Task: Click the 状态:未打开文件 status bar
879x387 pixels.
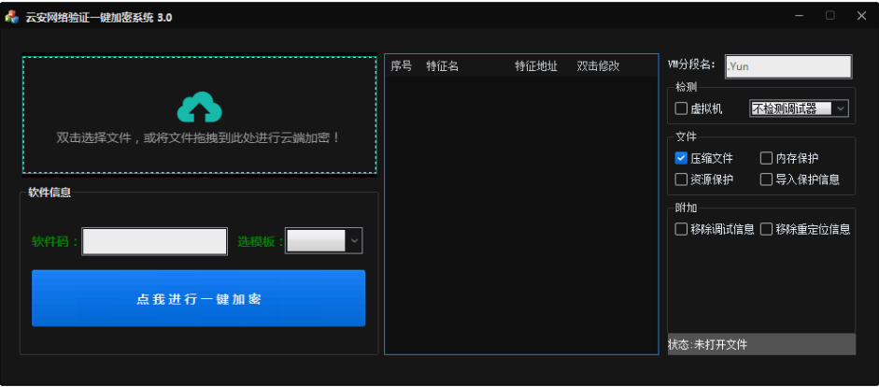Action: coord(762,344)
